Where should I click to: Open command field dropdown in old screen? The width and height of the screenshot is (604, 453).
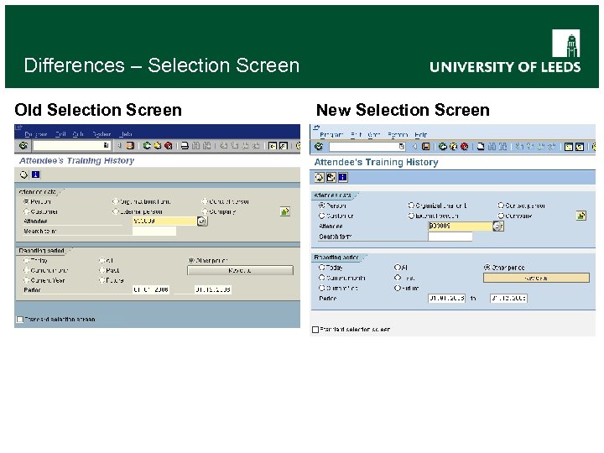[106, 145]
